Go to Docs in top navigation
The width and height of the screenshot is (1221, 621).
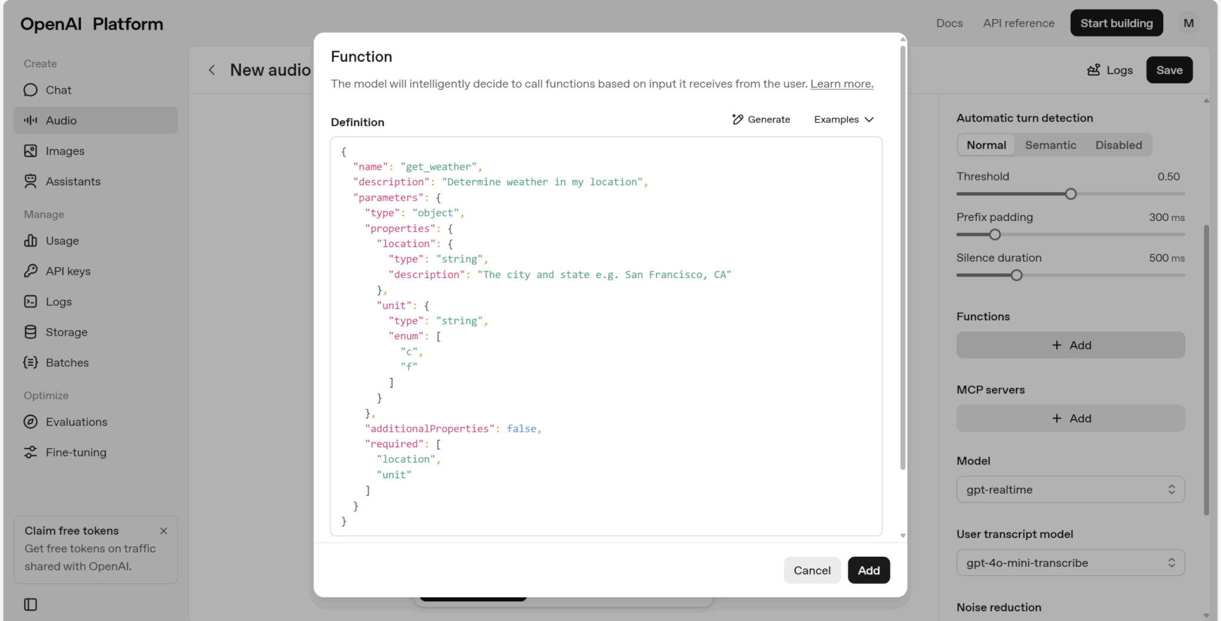949,23
